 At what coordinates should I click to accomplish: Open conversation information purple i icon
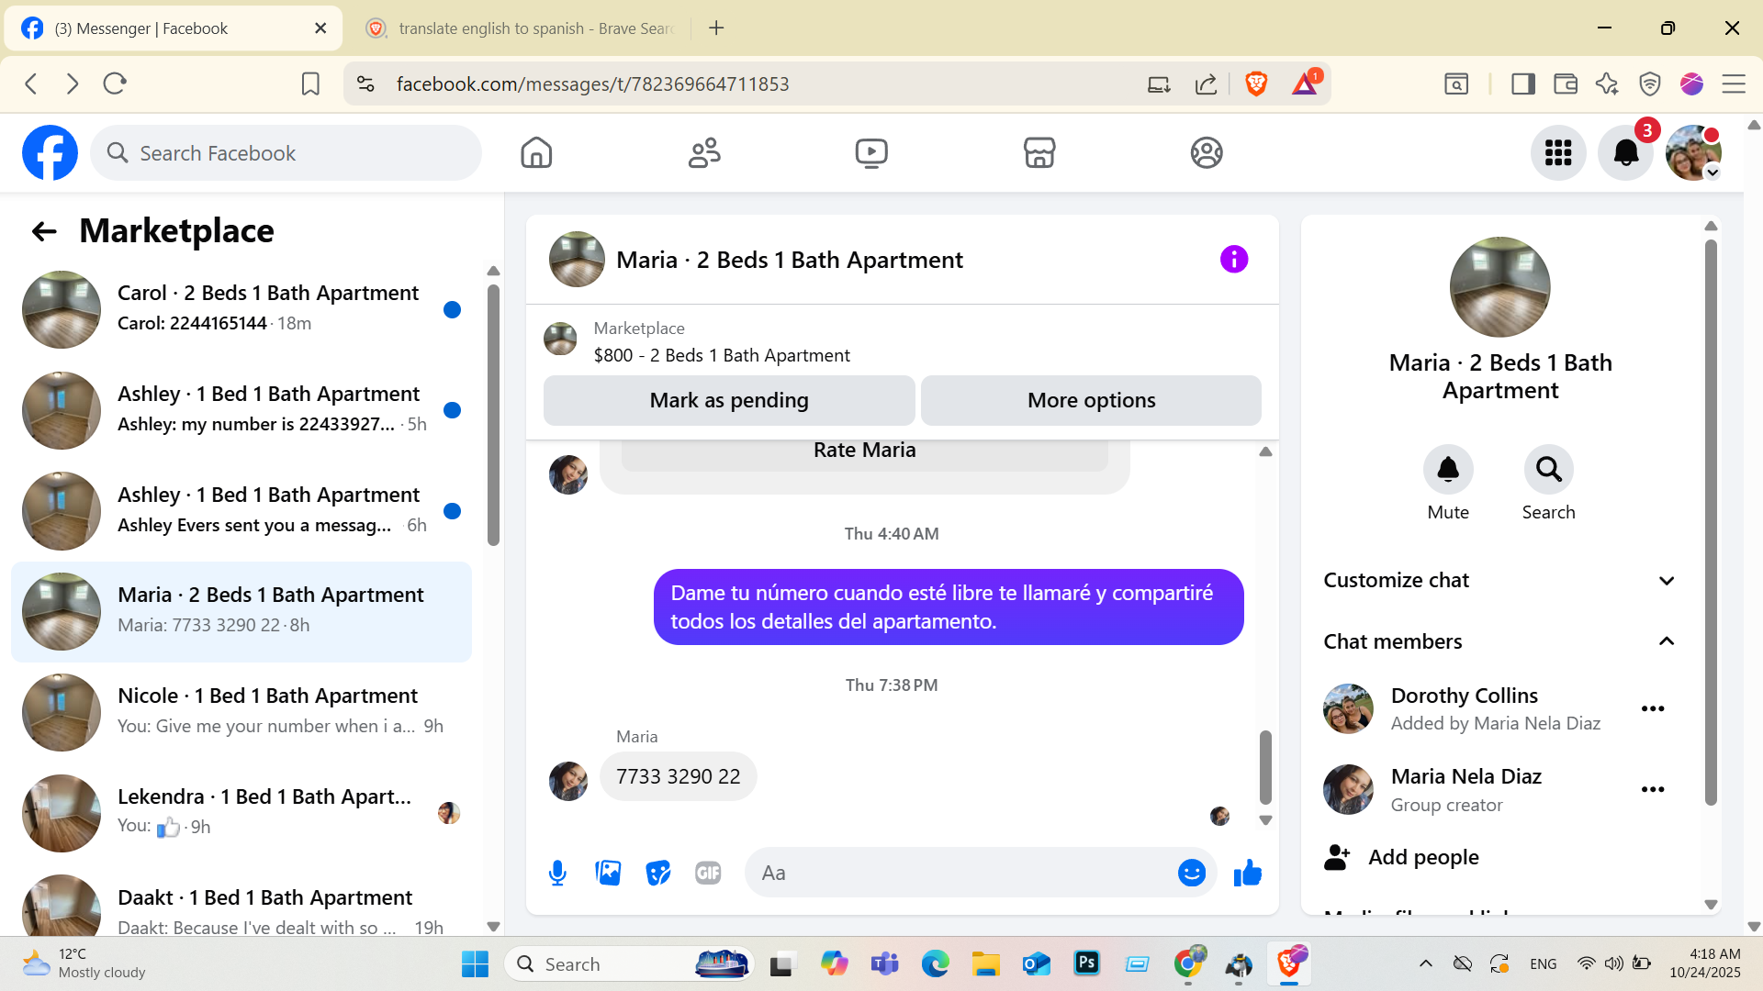[x=1234, y=260]
